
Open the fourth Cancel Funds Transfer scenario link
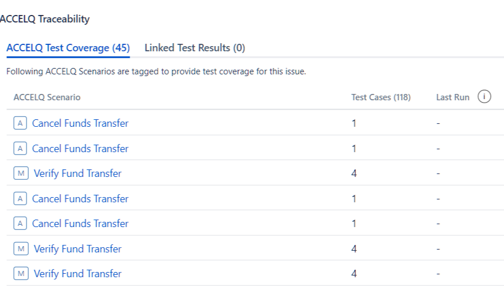coord(80,224)
